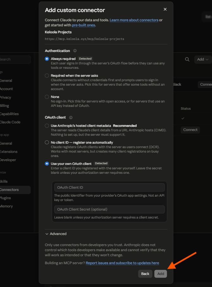Click the Connect button in Status column
The height and width of the screenshot is (287, 212).
point(190,130)
